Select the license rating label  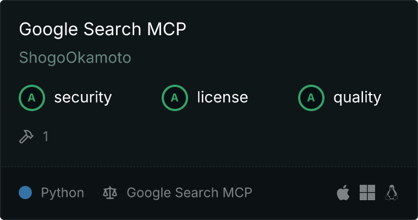click(223, 97)
